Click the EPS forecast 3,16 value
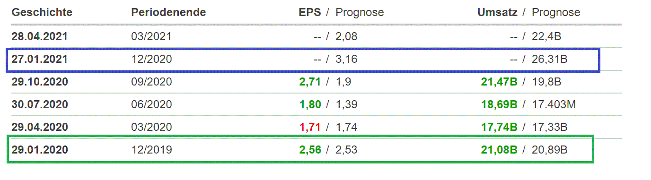Image resolution: width=651 pixels, height=180 pixels. coord(346,59)
